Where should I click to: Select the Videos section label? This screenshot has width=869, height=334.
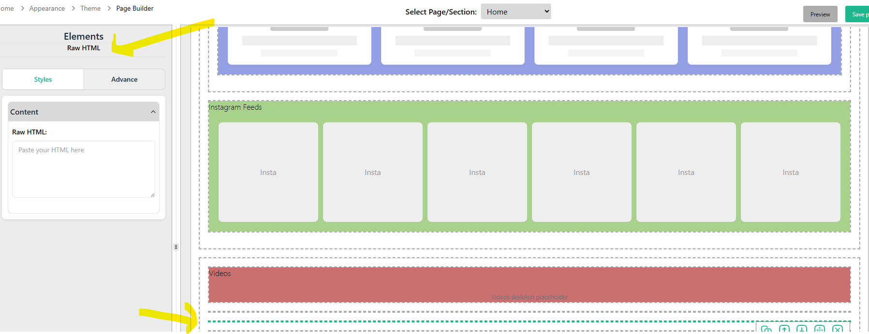[x=220, y=274]
